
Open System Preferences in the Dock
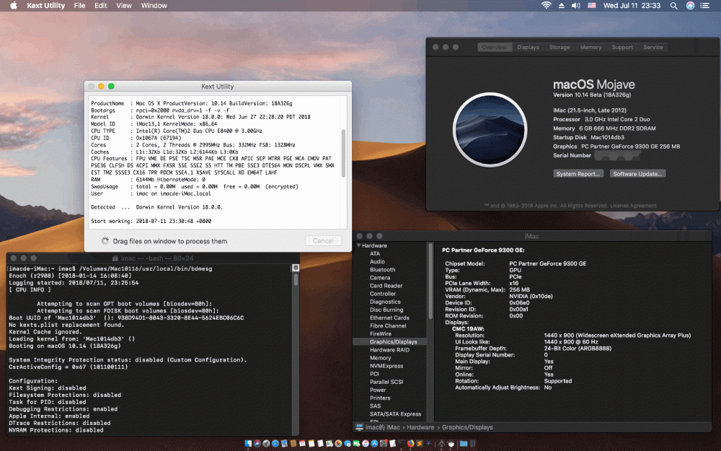pos(384,444)
